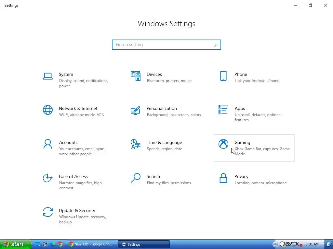Click 'Windows Update, recovery, backup' text
This screenshot has width=333, height=249.
point(82,219)
